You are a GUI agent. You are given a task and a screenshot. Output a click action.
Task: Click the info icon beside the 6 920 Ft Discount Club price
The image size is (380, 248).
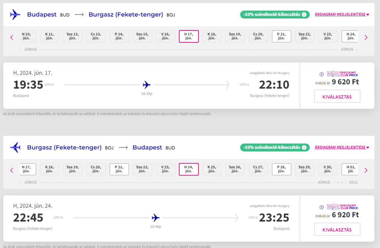pyautogui.click(x=322, y=207)
